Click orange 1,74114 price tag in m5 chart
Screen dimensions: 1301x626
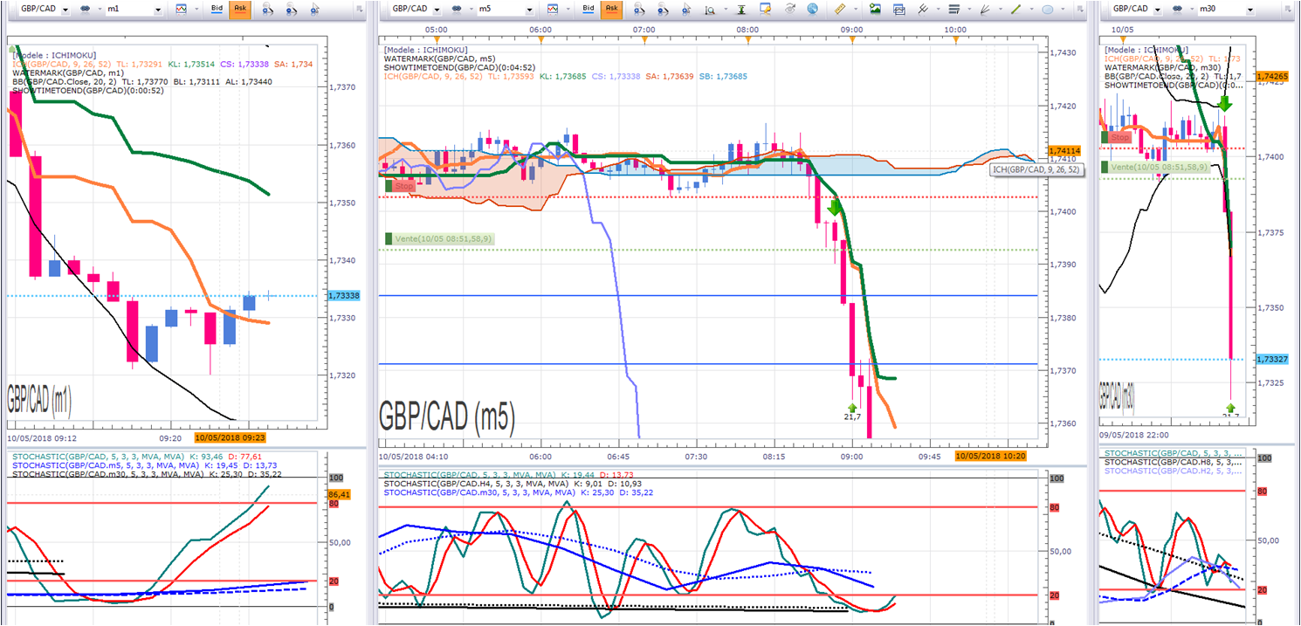[1064, 151]
